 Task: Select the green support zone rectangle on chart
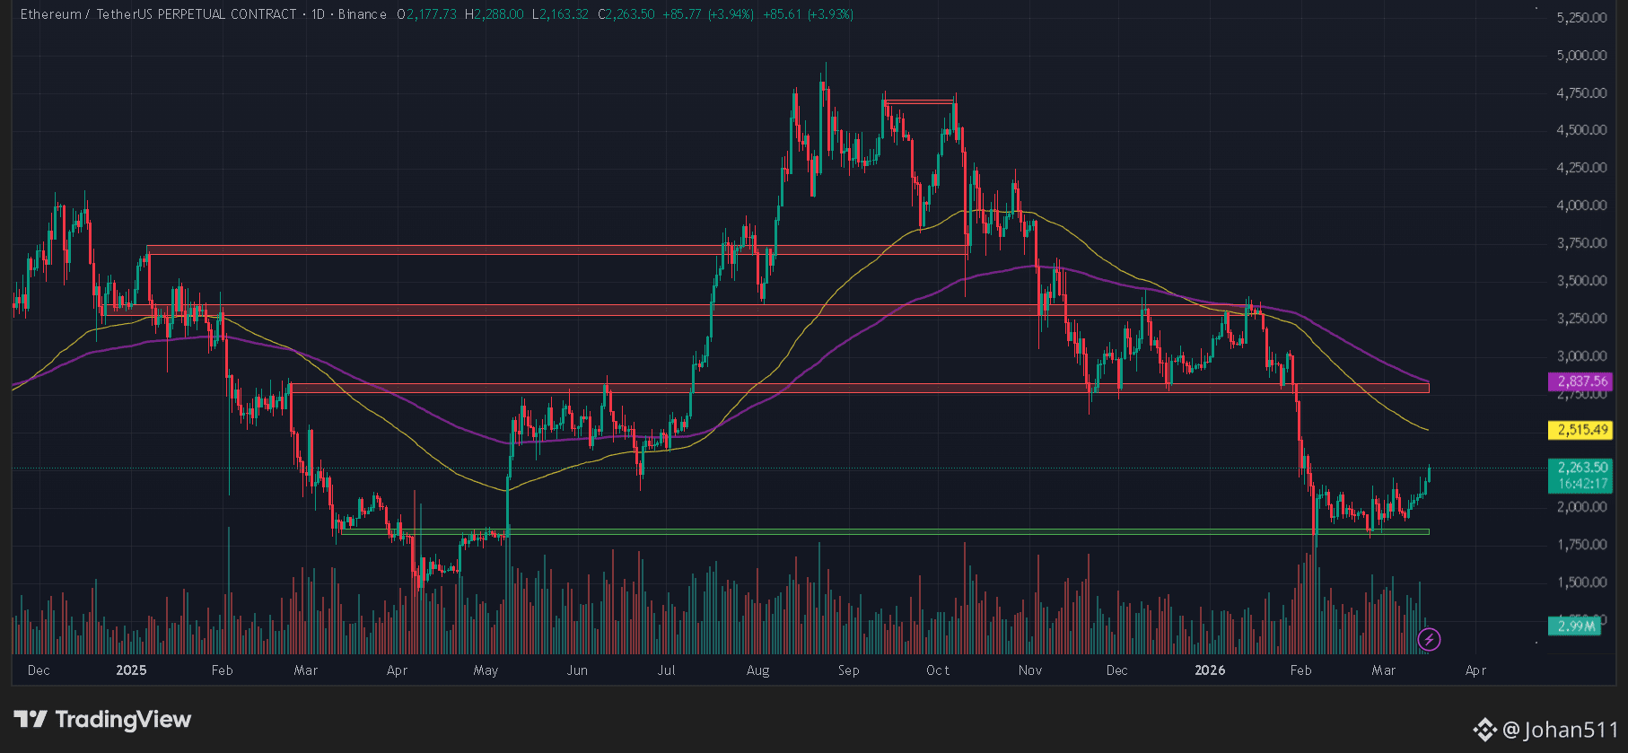click(885, 531)
